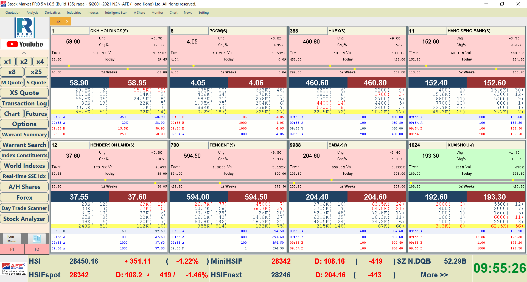Switch to the x4 quote layout
This screenshot has width=527, height=282.
point(40,62)
